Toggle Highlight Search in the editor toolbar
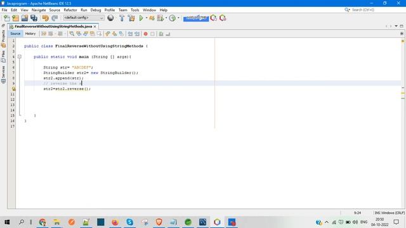 [92, 34]
